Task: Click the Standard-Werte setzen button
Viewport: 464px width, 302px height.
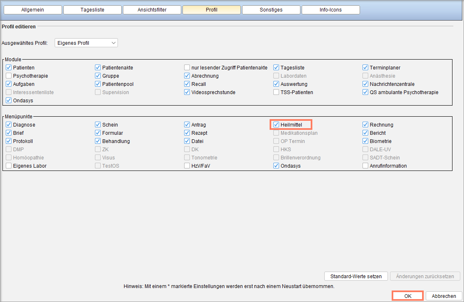Action: pyautogui.click(x=356, y=276)
